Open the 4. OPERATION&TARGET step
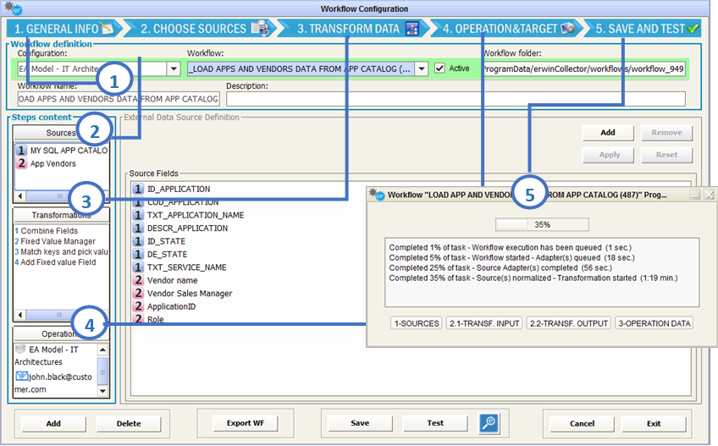The height and width of the screenshot is (446, 718). [506, 29]
